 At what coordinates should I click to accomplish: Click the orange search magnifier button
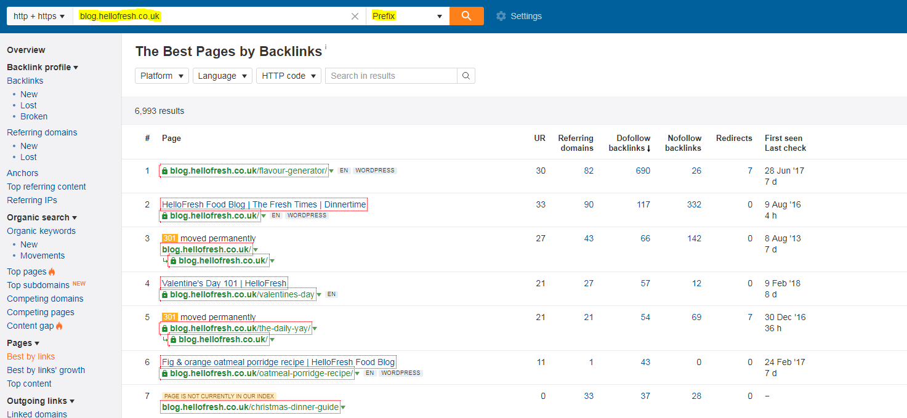(466, 16)
